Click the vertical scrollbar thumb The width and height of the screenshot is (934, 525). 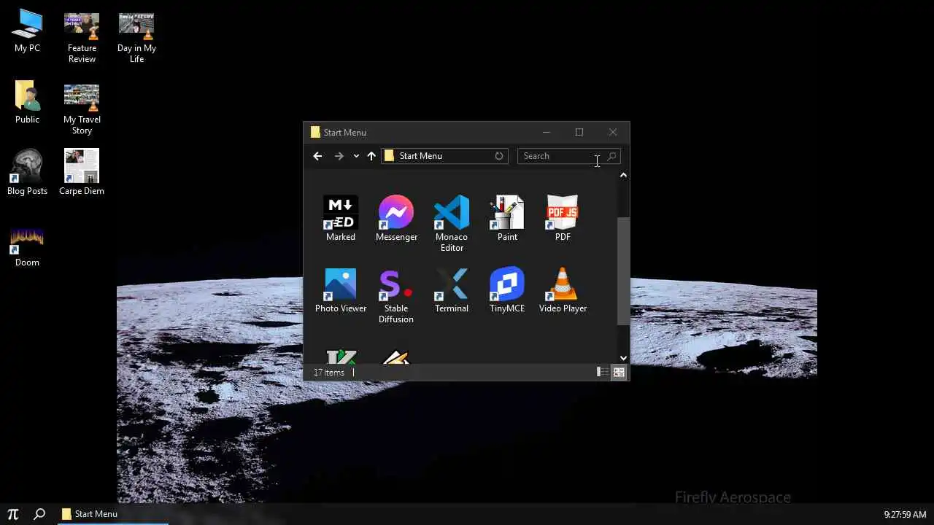[623, 271]
